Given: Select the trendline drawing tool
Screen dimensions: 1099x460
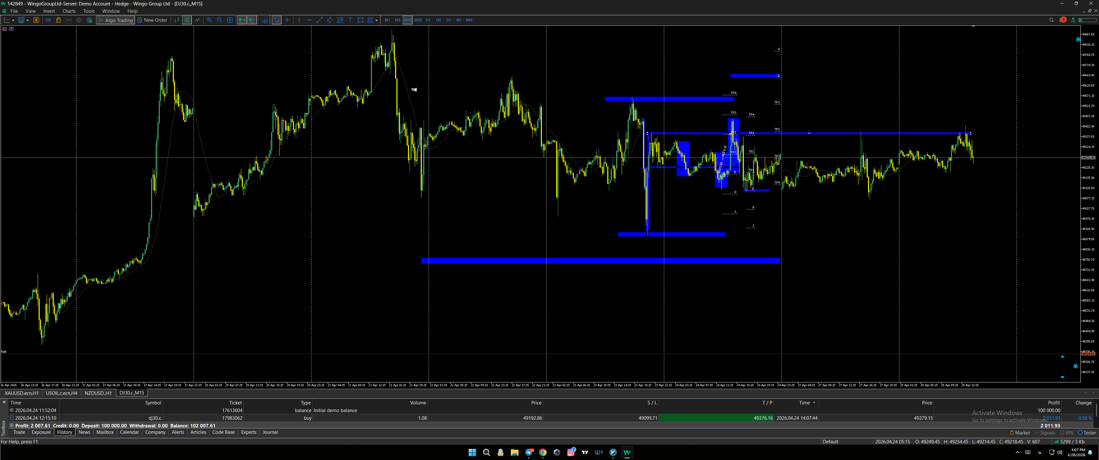Looking at the screenshot, I should click(x=319, y=20).
